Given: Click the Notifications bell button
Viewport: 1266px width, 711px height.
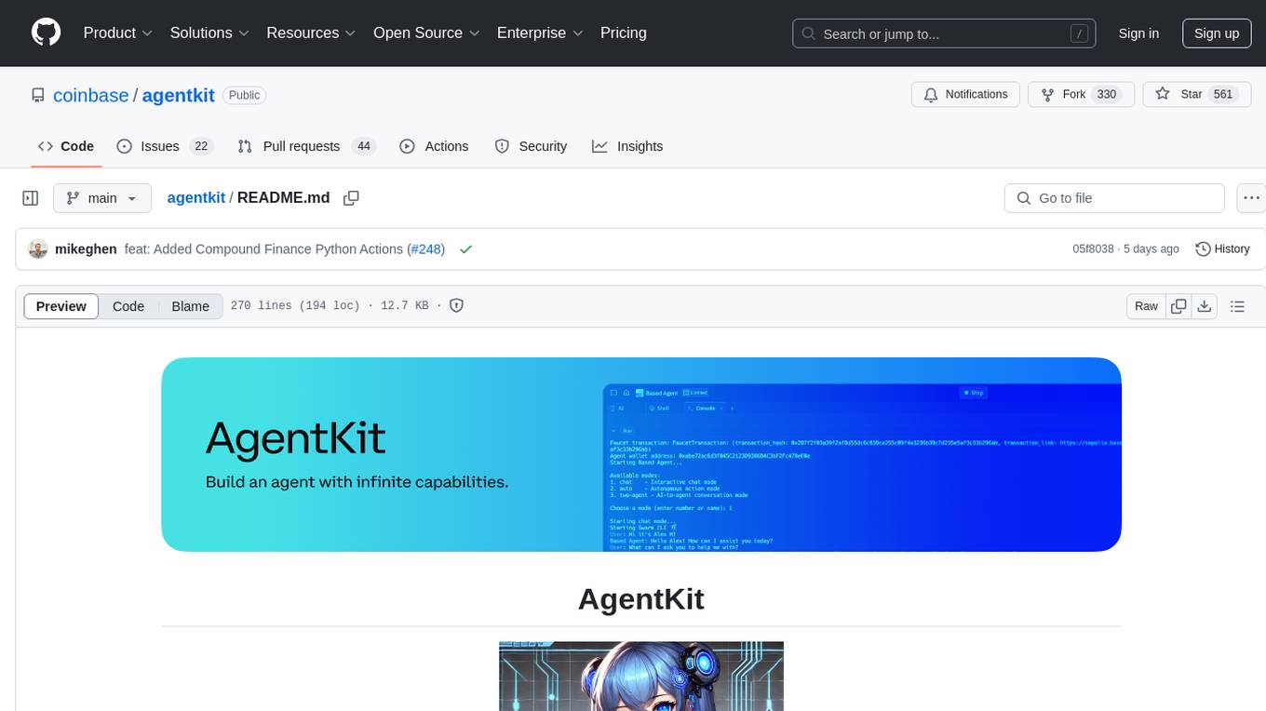Looking at the screenshot, I should click(965, 95).
